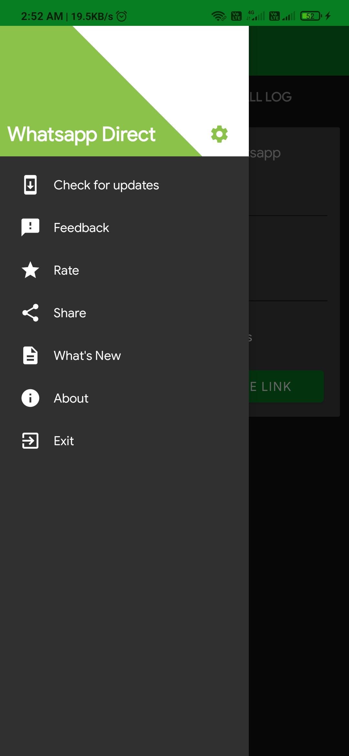Viewport: 349px width, 756px height.
Task: Select Share in the drawer menu
Action: coord(124,313)
